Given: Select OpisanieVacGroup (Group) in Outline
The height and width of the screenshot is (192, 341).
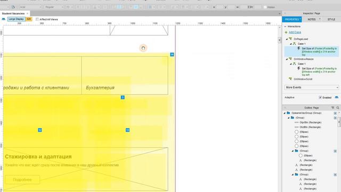Looking at the screenshot, I should point(306,113).
